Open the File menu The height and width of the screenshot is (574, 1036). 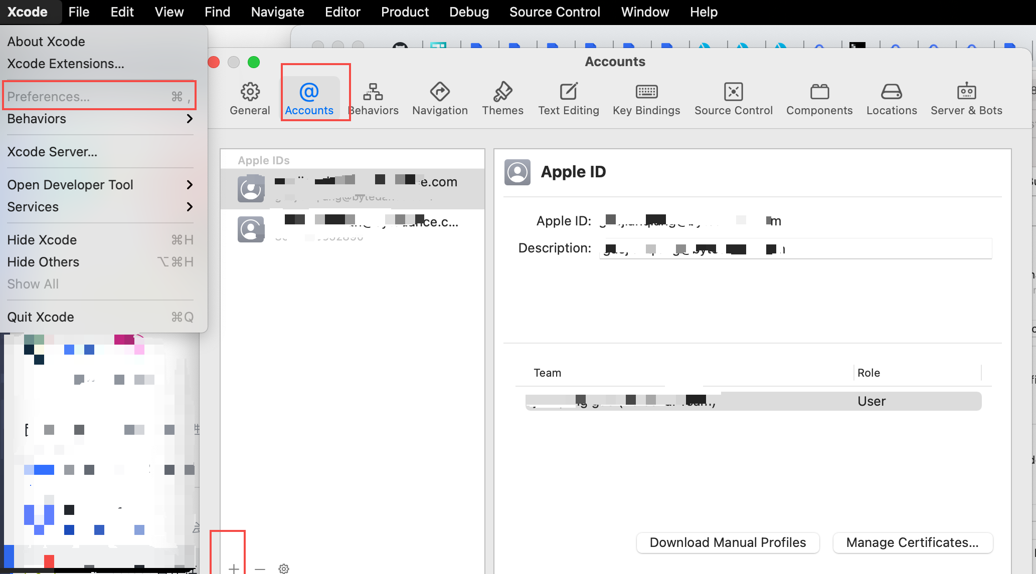[79, 12]
